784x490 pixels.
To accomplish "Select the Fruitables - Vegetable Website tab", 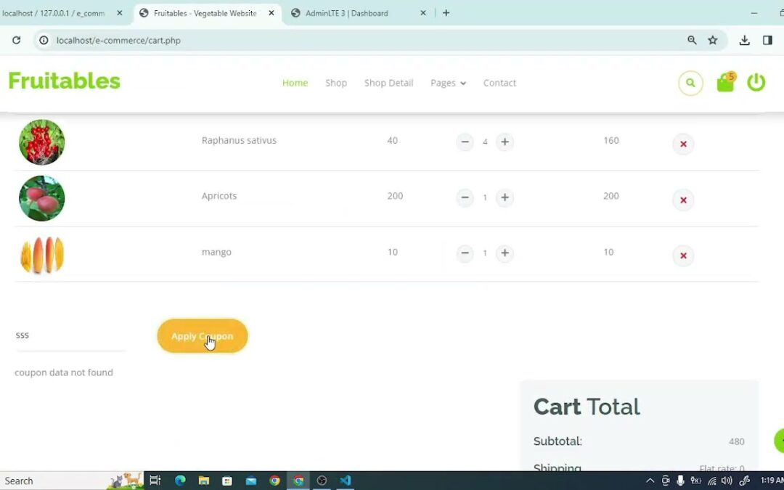I will point(205,13).
